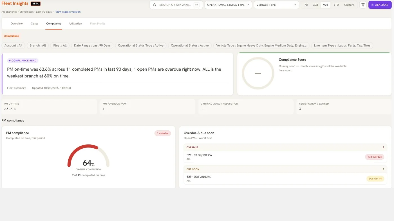
Task: Click the Date Range : Last 90 Days chip
Action: pos(92,45)
